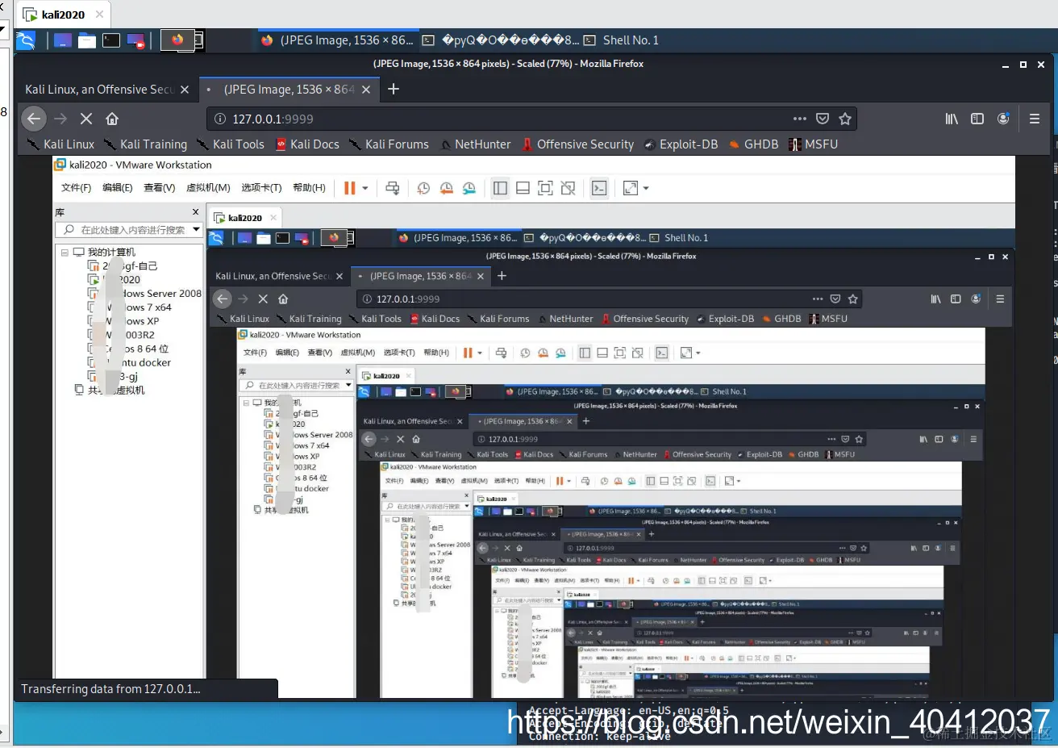The height and width of the screenshot is (748, 1058).
Task: Pause the VM in largest VMware toolbar
Action: click(349, 188)
